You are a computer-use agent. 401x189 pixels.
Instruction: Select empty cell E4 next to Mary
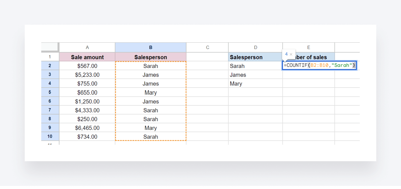pos(309,83)
